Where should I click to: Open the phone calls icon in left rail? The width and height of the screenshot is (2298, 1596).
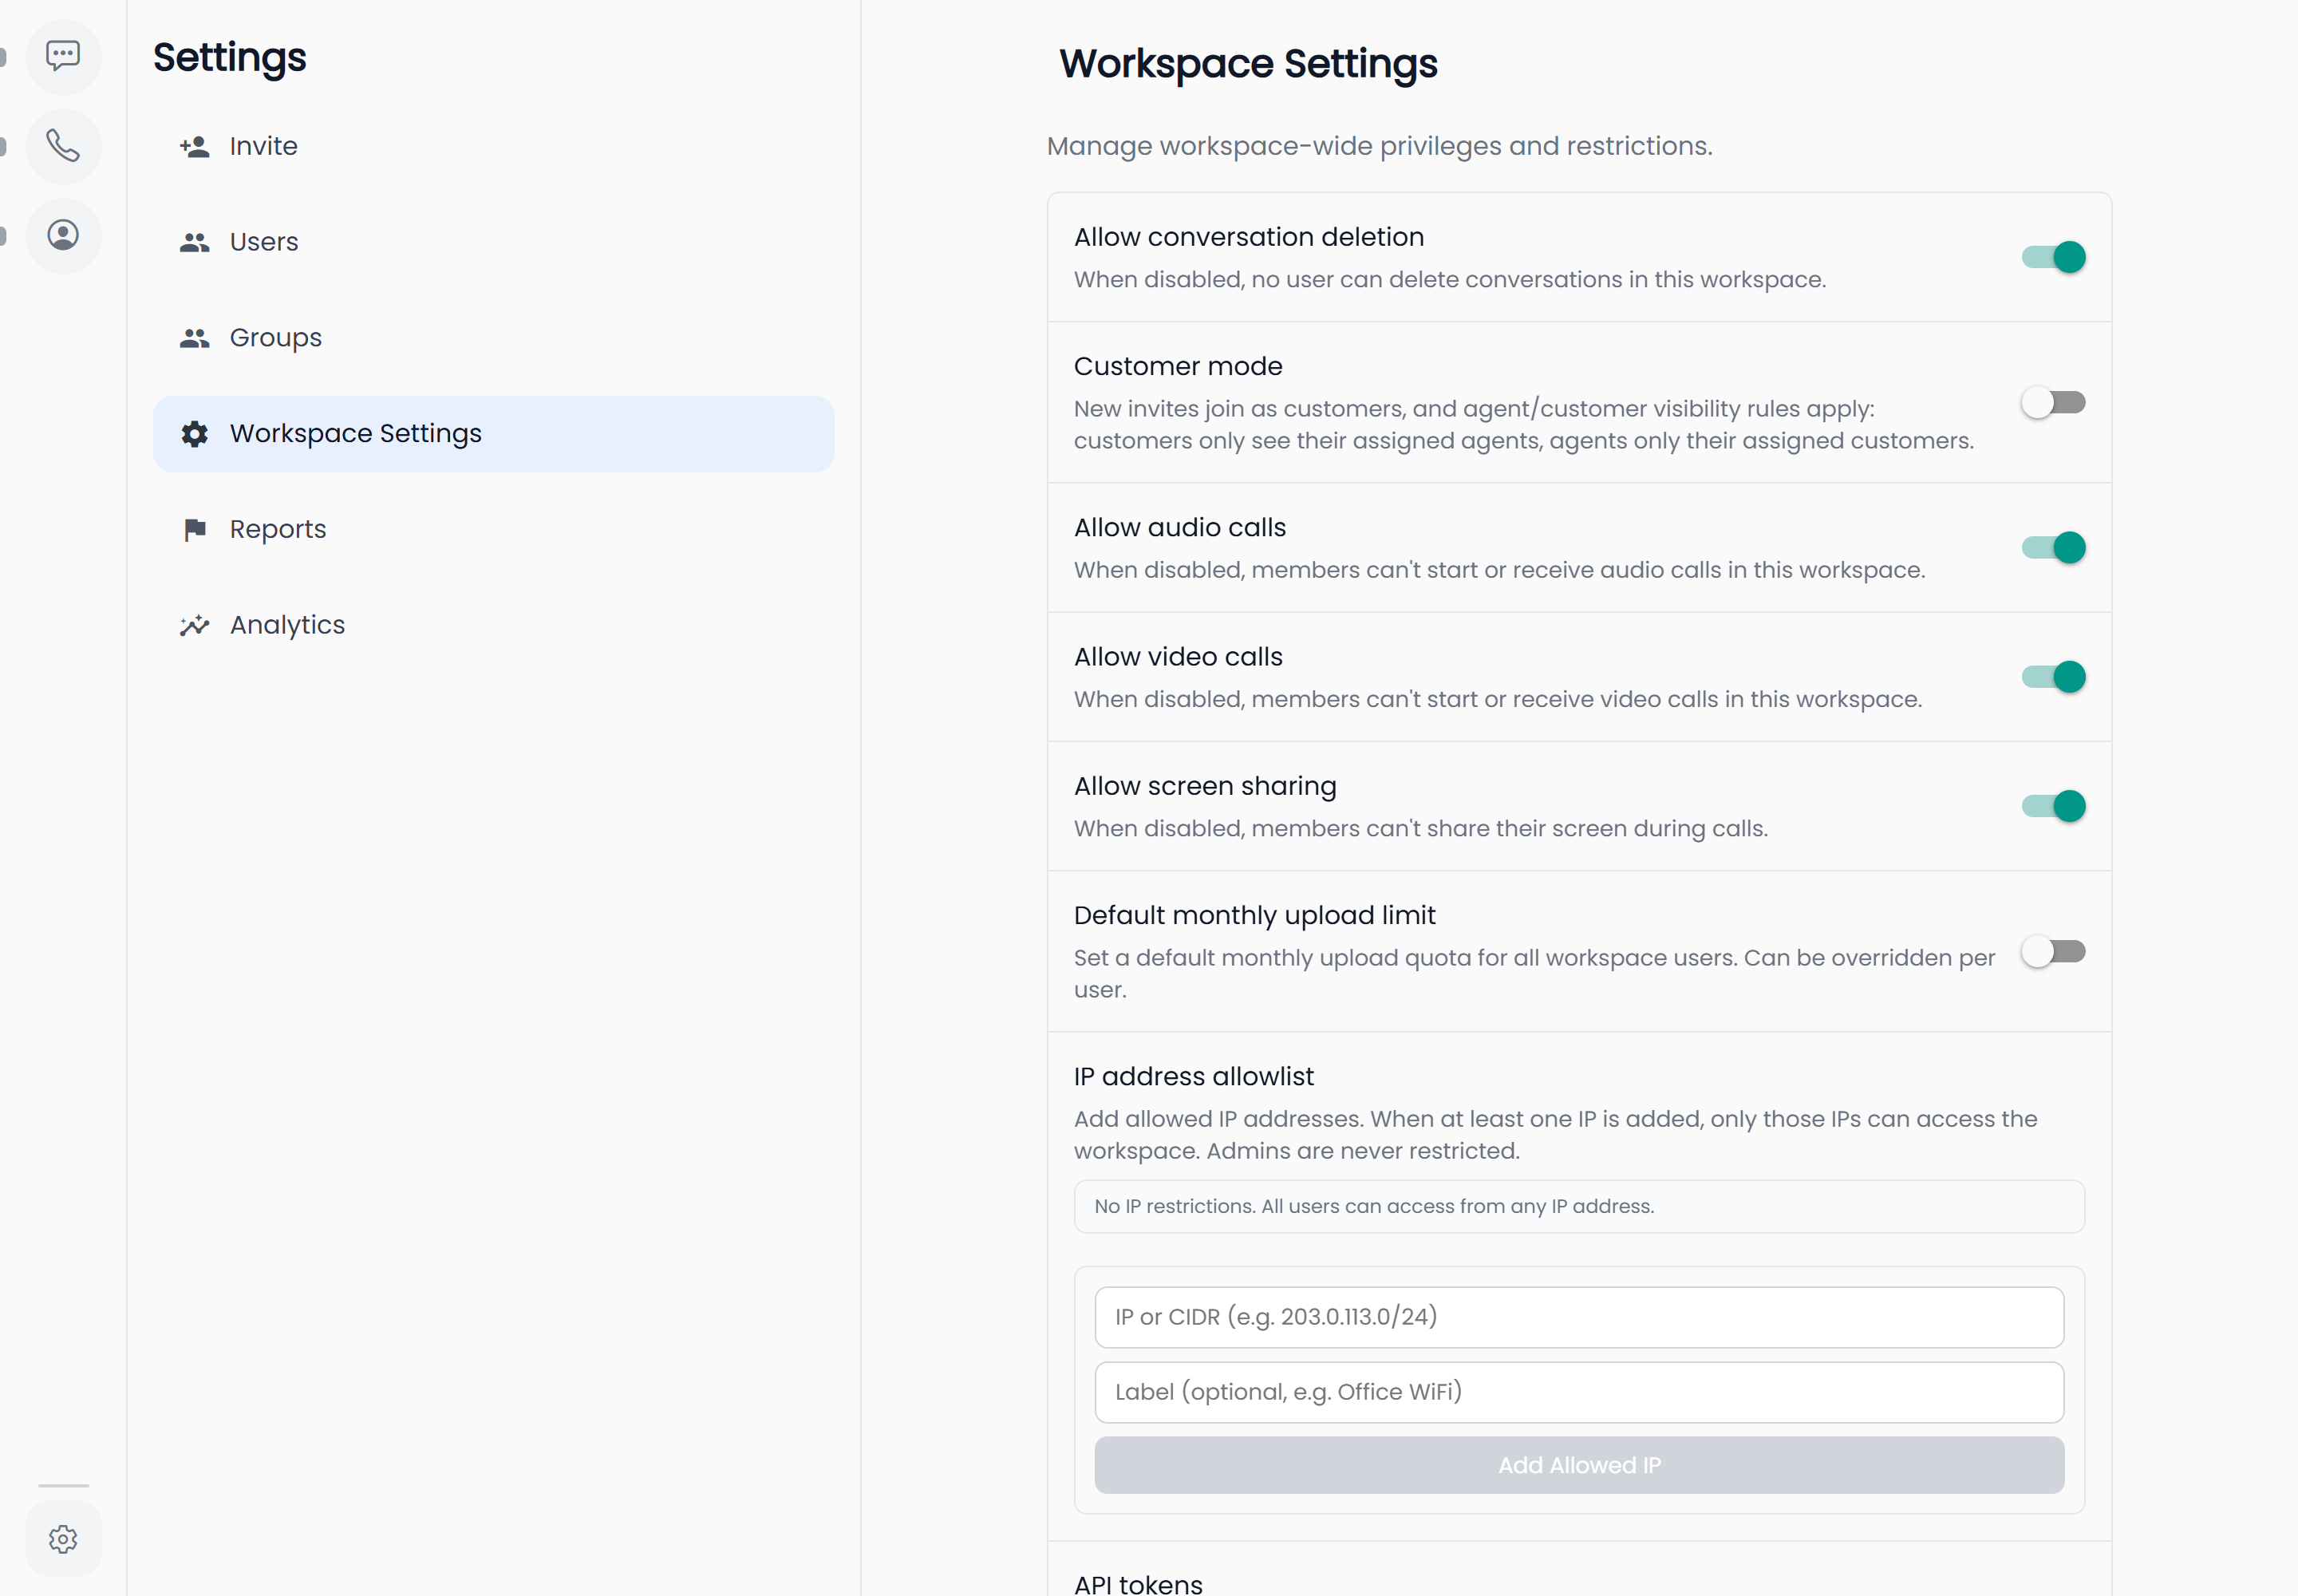[63, 146]
